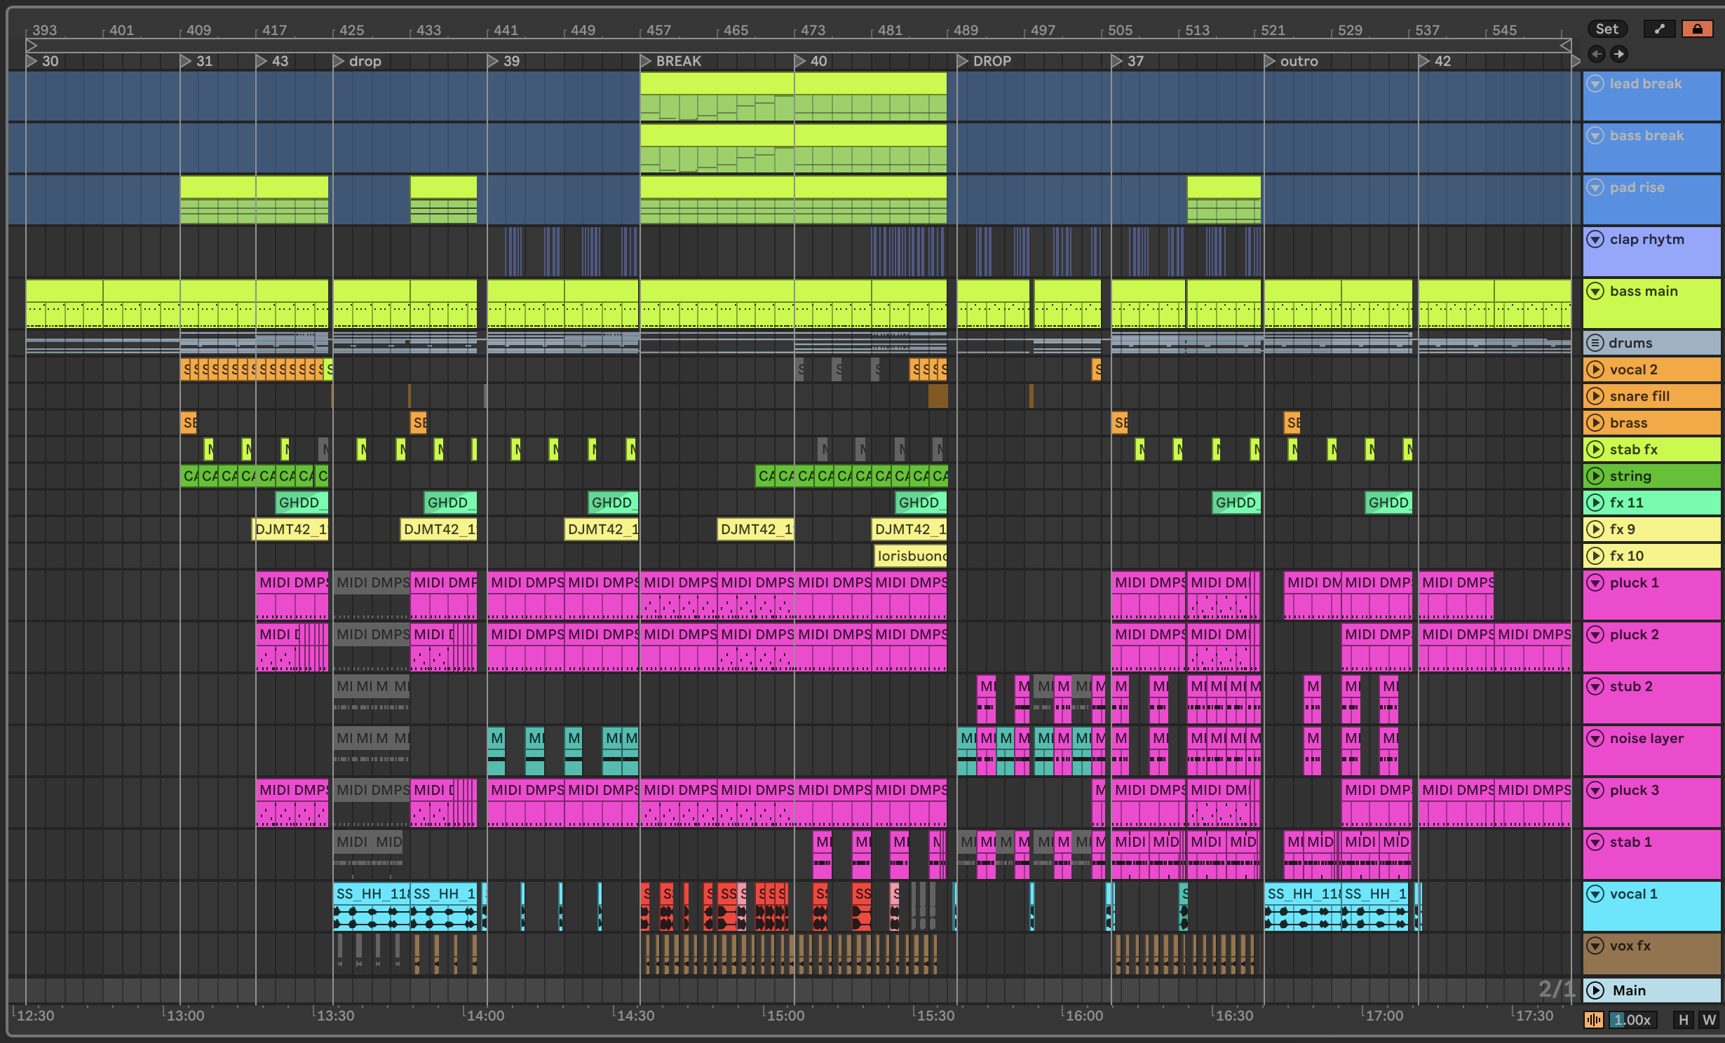Toggle the Automation Mode icon button
Viewport: 1725px width, 1043px height.
pos(1660,29)
